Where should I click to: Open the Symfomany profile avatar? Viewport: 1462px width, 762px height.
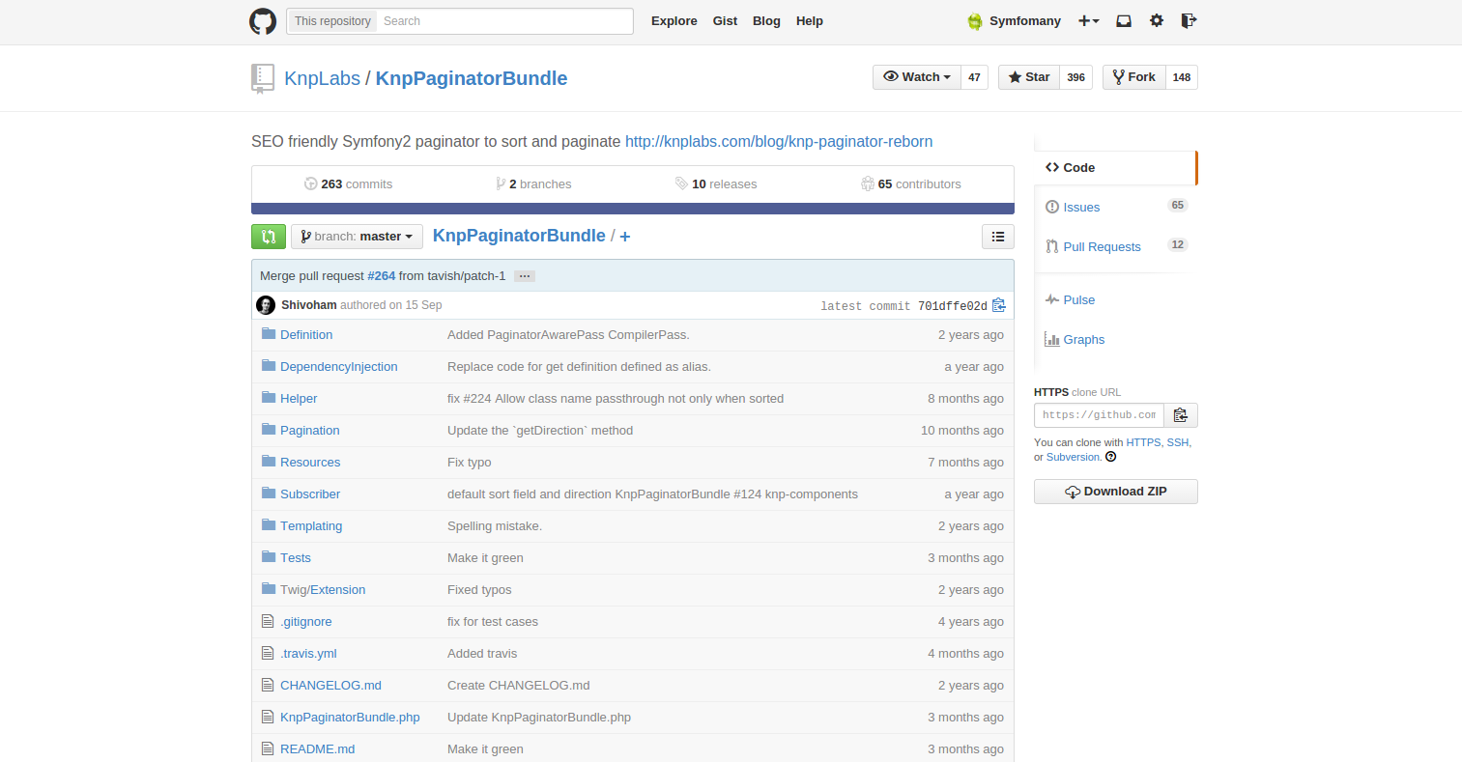click(975, 21)
